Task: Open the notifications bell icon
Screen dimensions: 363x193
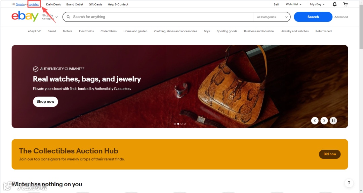Action: pyautogui.click(x=334, y=4)
